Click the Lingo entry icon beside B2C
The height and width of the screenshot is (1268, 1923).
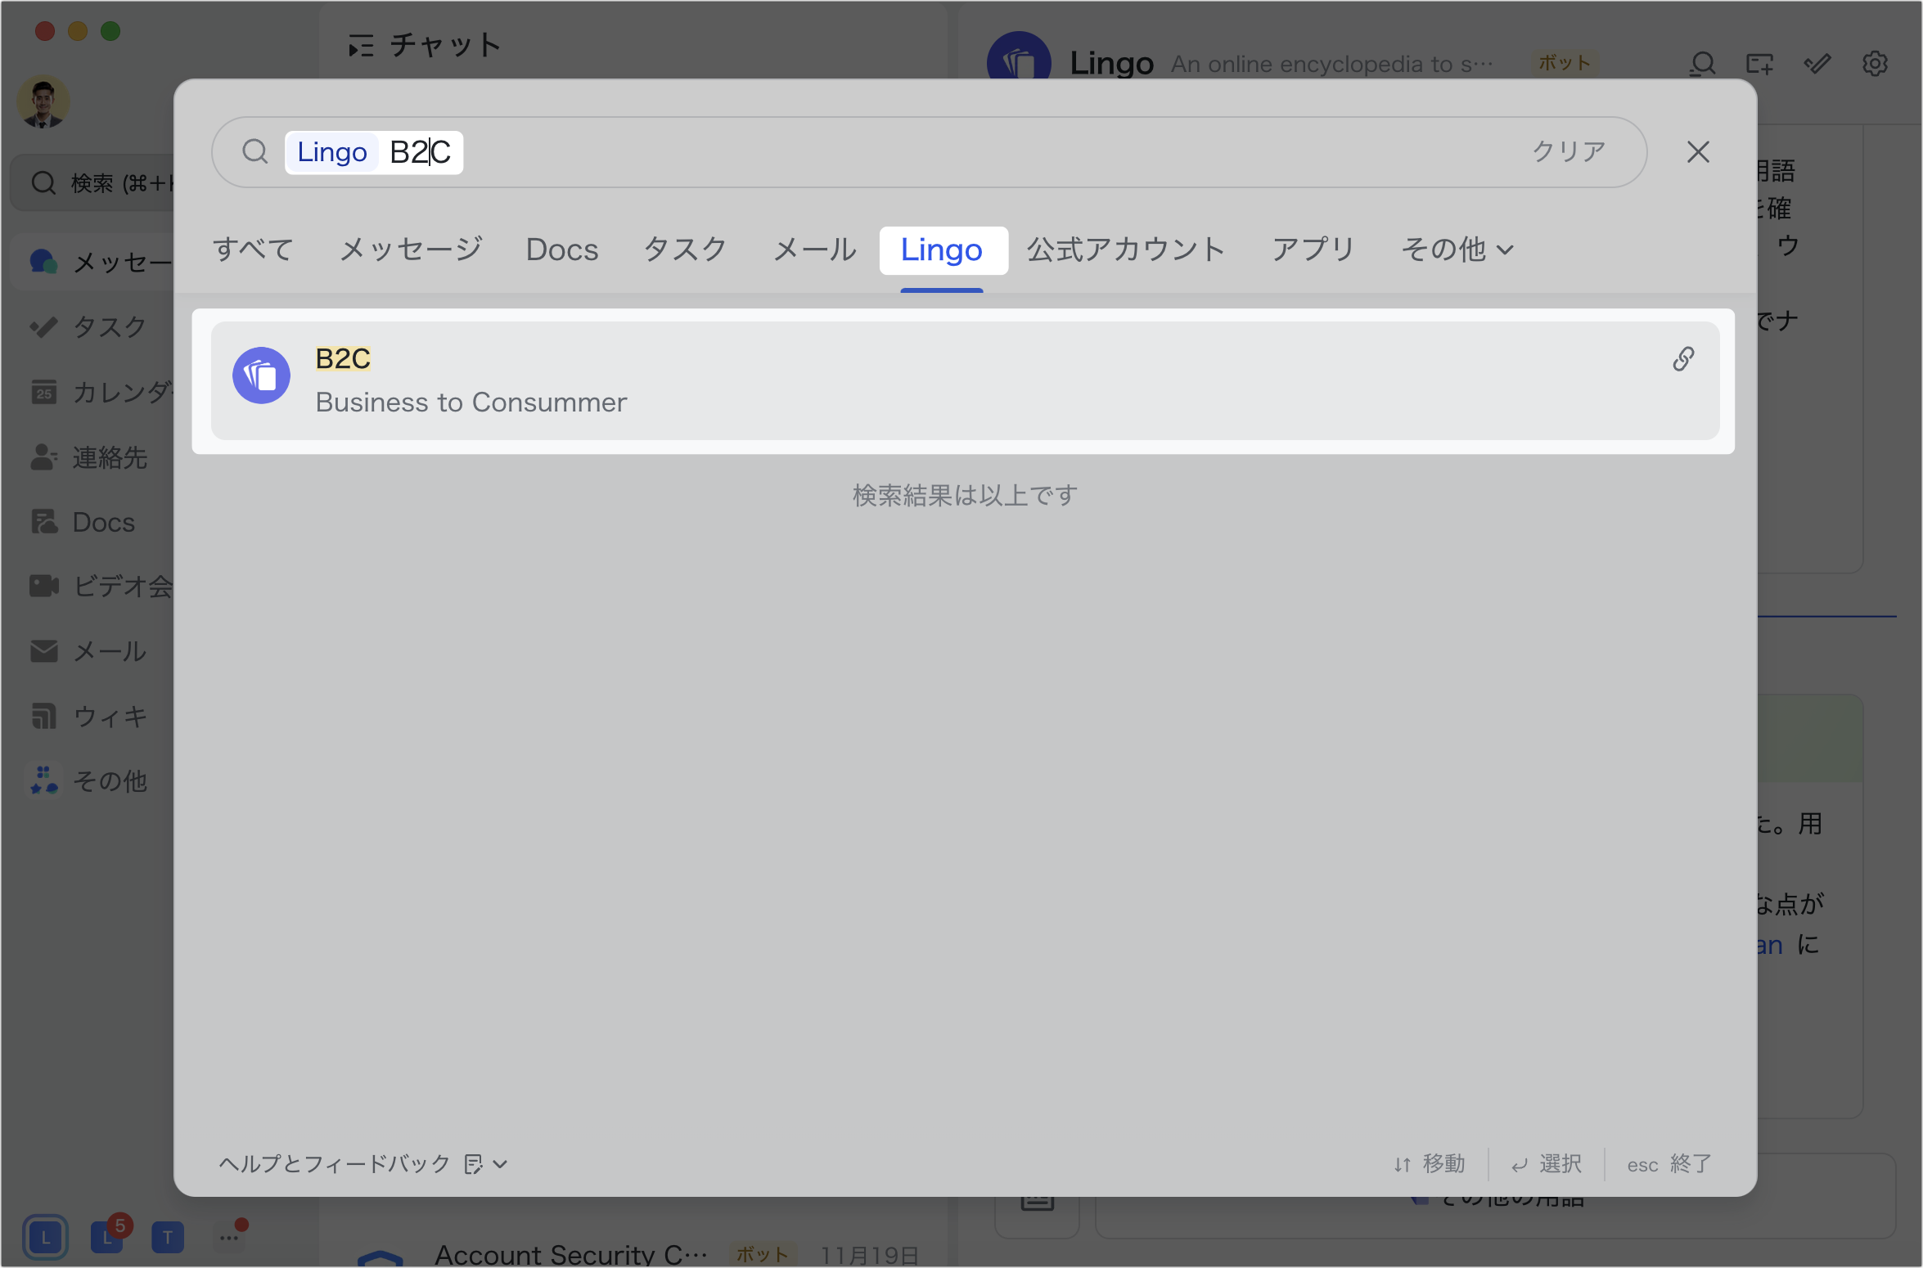[x=262, y=376]
